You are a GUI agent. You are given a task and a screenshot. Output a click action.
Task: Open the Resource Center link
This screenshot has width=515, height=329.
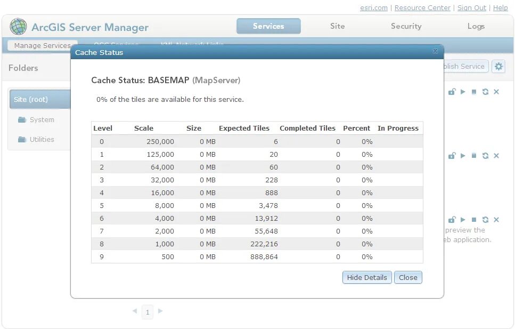click(422, 8)
